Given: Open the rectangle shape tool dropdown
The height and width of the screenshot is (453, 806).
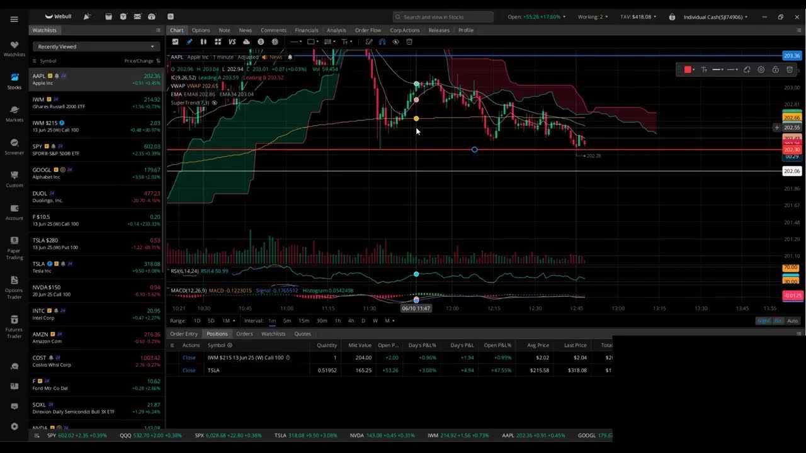Looking at the screenshot, I should coord(312,42).
